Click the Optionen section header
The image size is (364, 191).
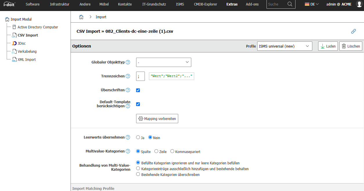tap(82, 46)
